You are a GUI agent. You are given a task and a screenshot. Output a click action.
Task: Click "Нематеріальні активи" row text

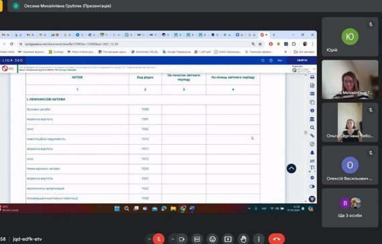pos(44,169)
